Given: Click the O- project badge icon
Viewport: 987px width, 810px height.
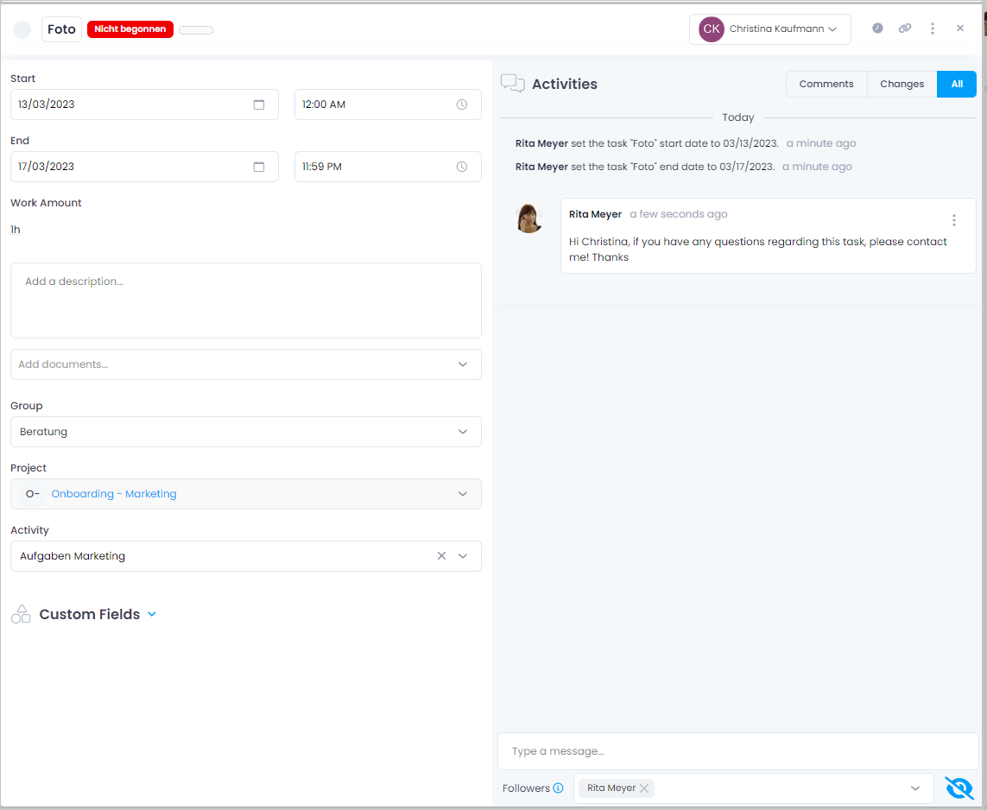Looking at the screenshot, I should coord(33,494).
